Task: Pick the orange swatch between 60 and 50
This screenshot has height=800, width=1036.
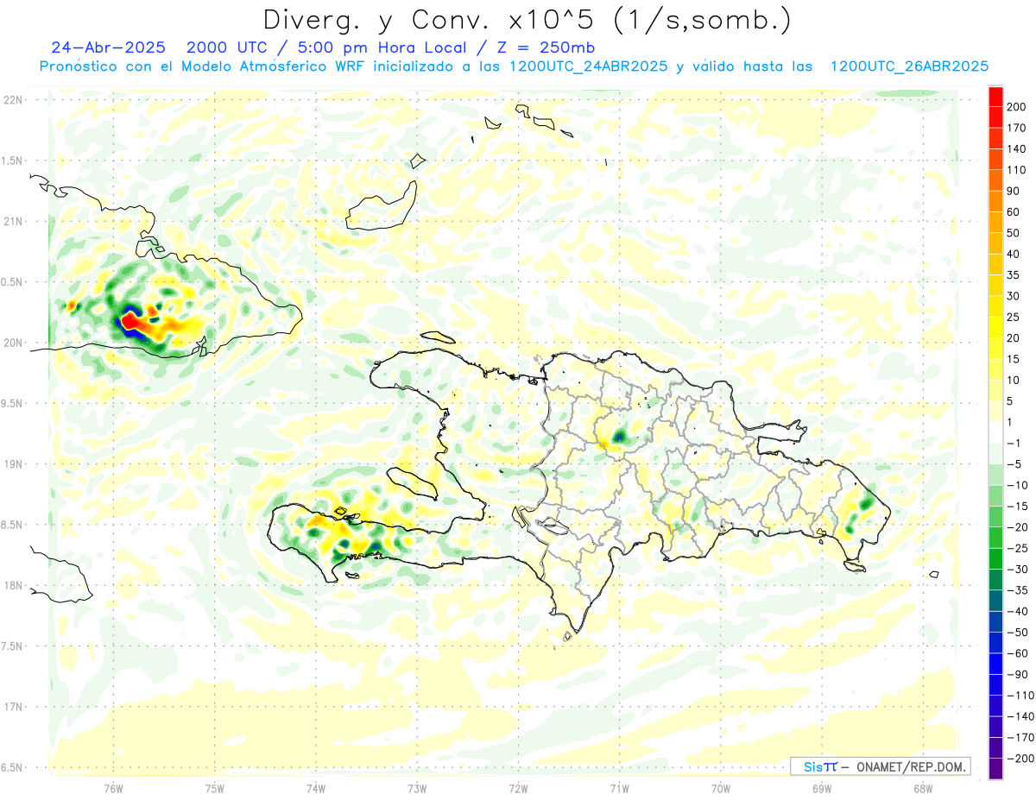Action: click(995, 223)
